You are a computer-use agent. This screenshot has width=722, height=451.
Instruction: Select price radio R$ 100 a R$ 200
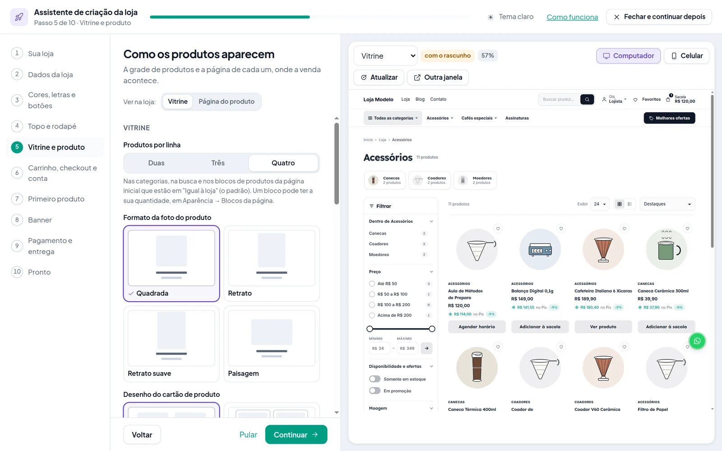(372, 305)
